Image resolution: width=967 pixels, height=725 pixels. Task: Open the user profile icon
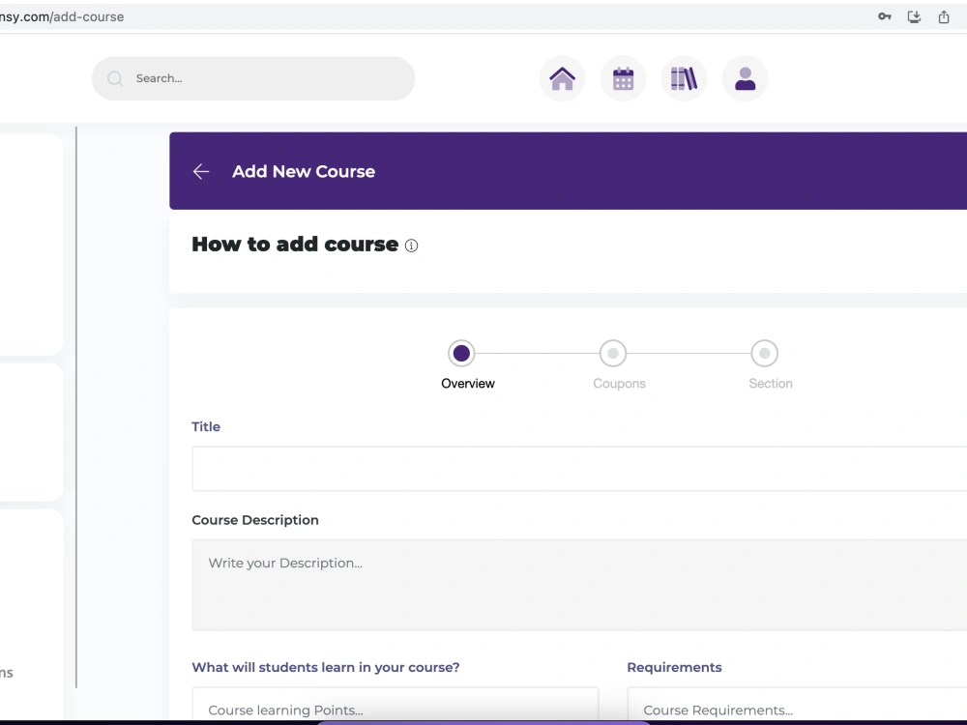(x=745, y=78)
